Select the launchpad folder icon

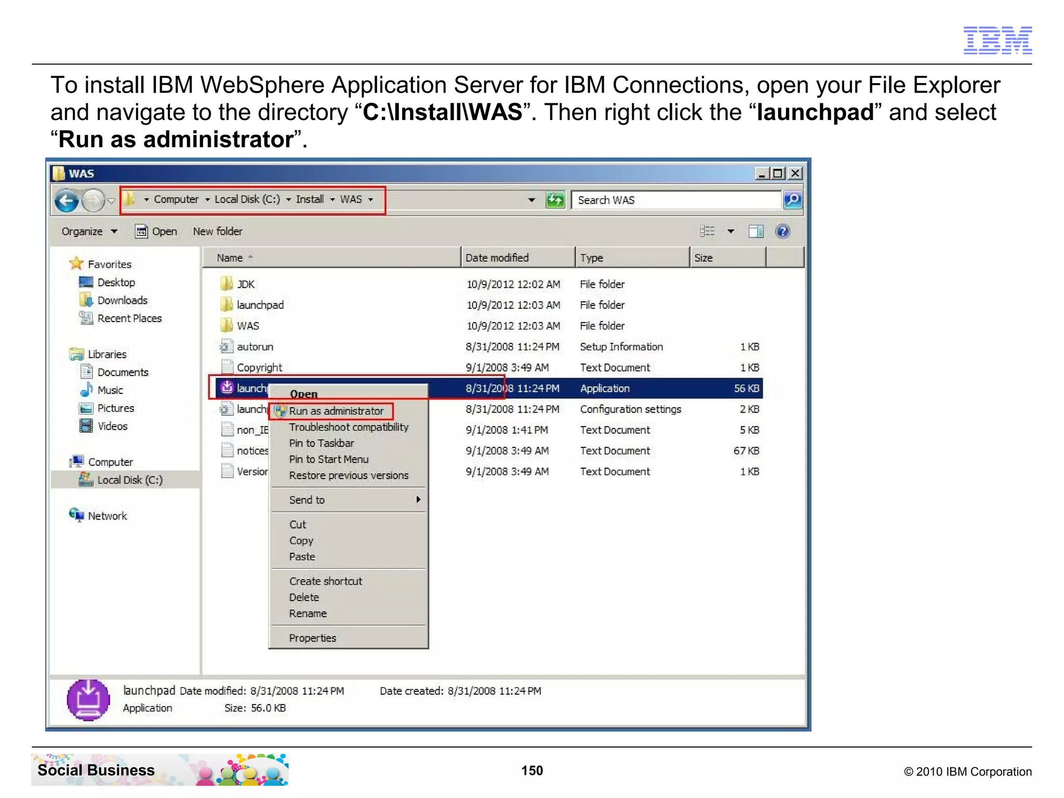(x=227, y=304)
